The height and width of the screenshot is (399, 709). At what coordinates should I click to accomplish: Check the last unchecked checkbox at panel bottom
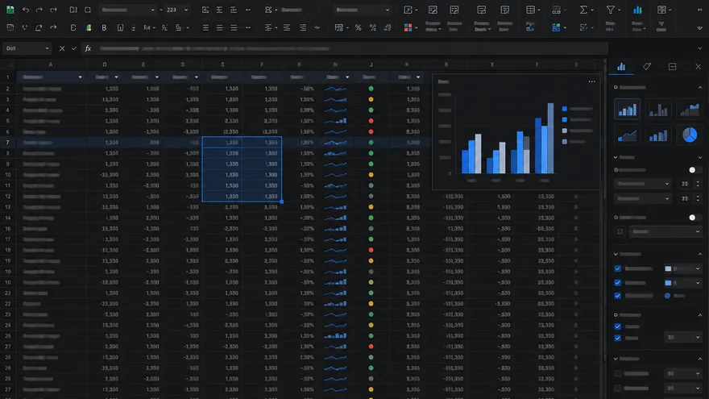(618, 389)
